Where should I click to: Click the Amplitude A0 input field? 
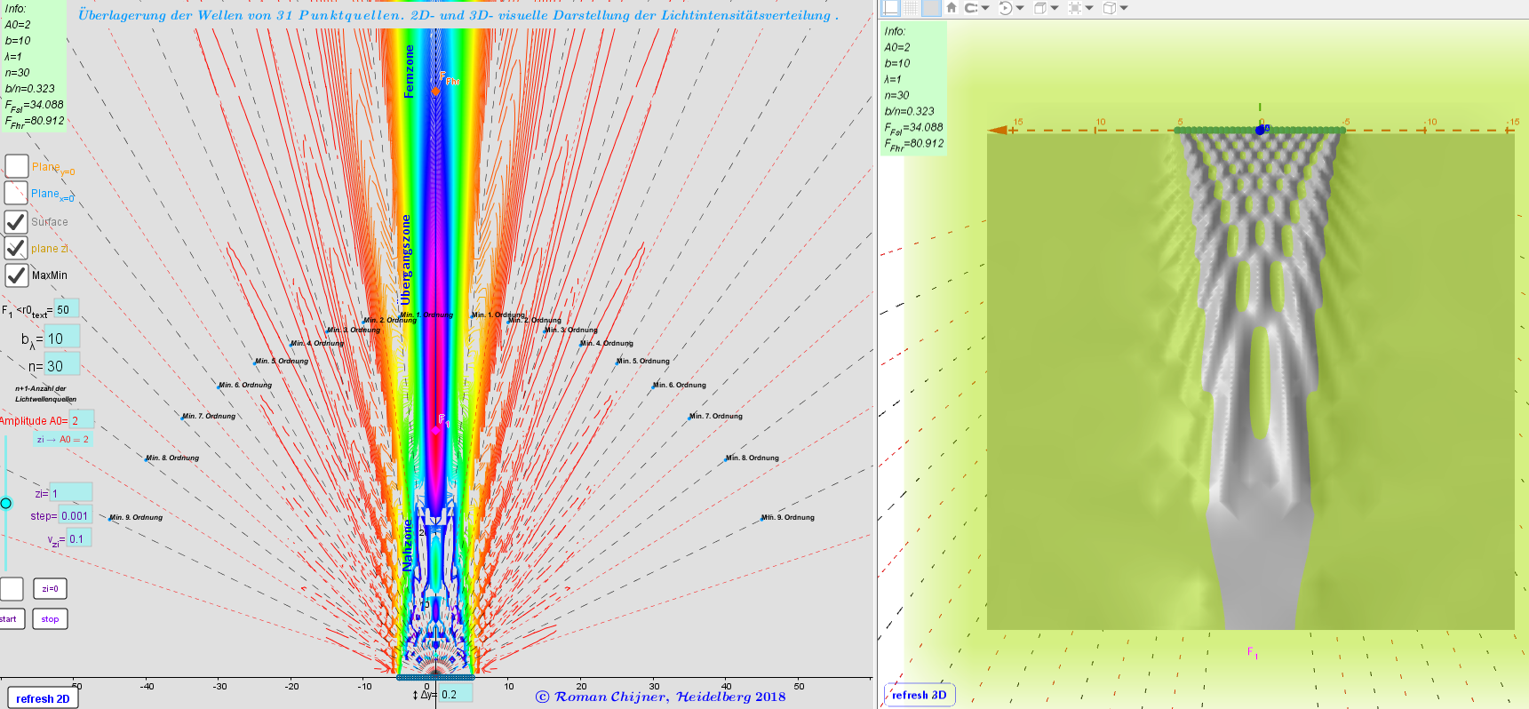click(82, 420)
